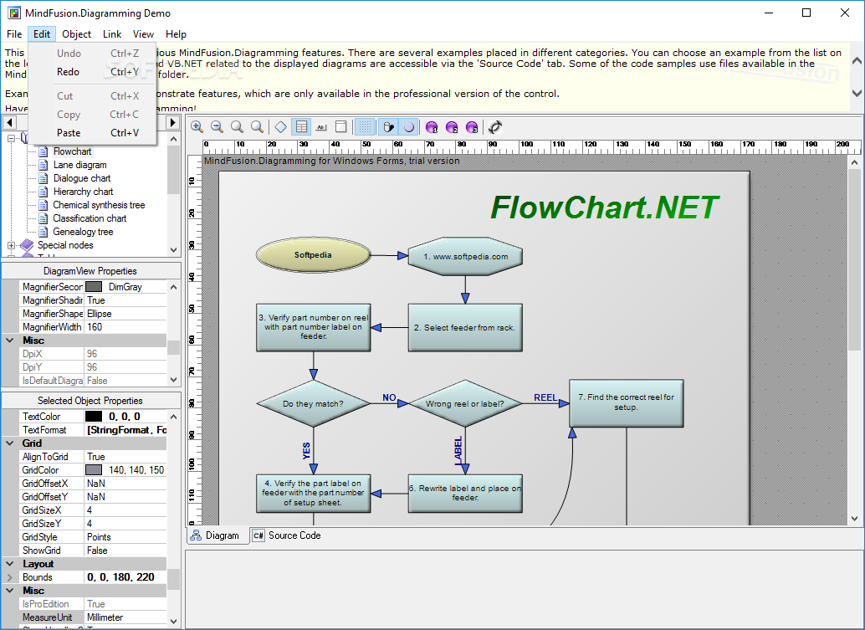Click the right navigation arrow button
This screenshot has height=630, width=865.
(x=172, y=122)
